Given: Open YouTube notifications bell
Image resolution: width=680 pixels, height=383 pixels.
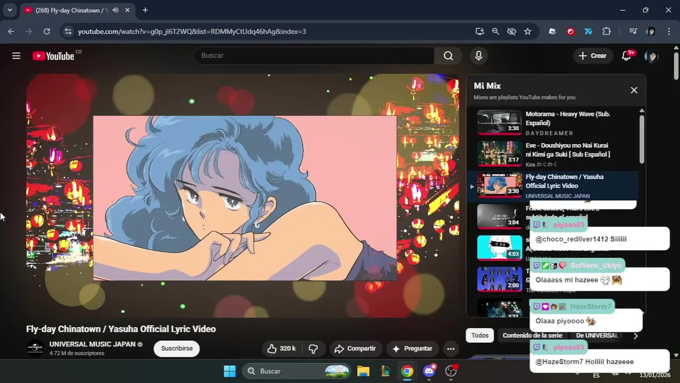Looking at the screenshot, I should click(x=627, y=56).
